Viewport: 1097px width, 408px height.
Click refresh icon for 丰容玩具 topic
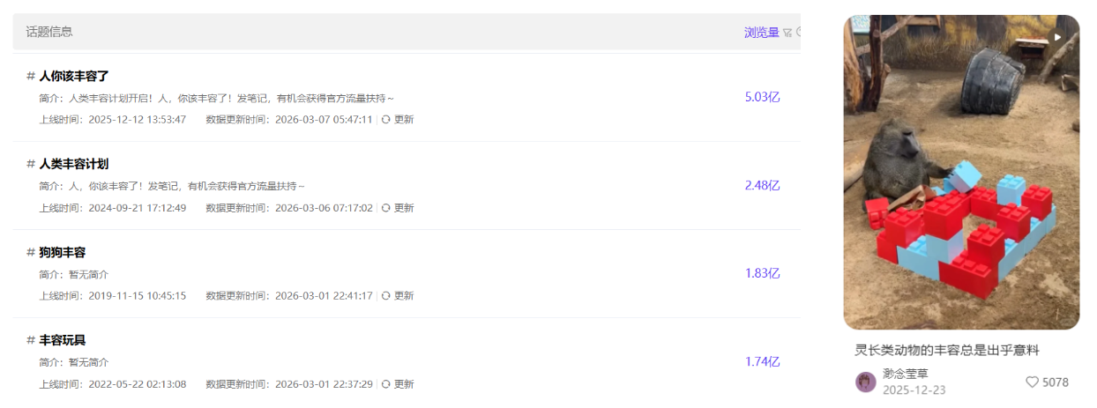(x=385, y=384)
